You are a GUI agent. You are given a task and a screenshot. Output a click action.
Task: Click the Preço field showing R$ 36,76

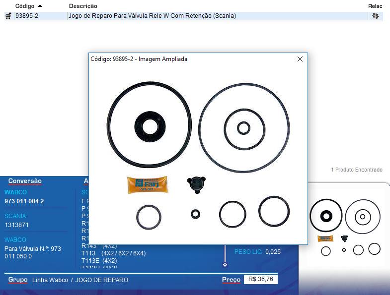(260, 280)
